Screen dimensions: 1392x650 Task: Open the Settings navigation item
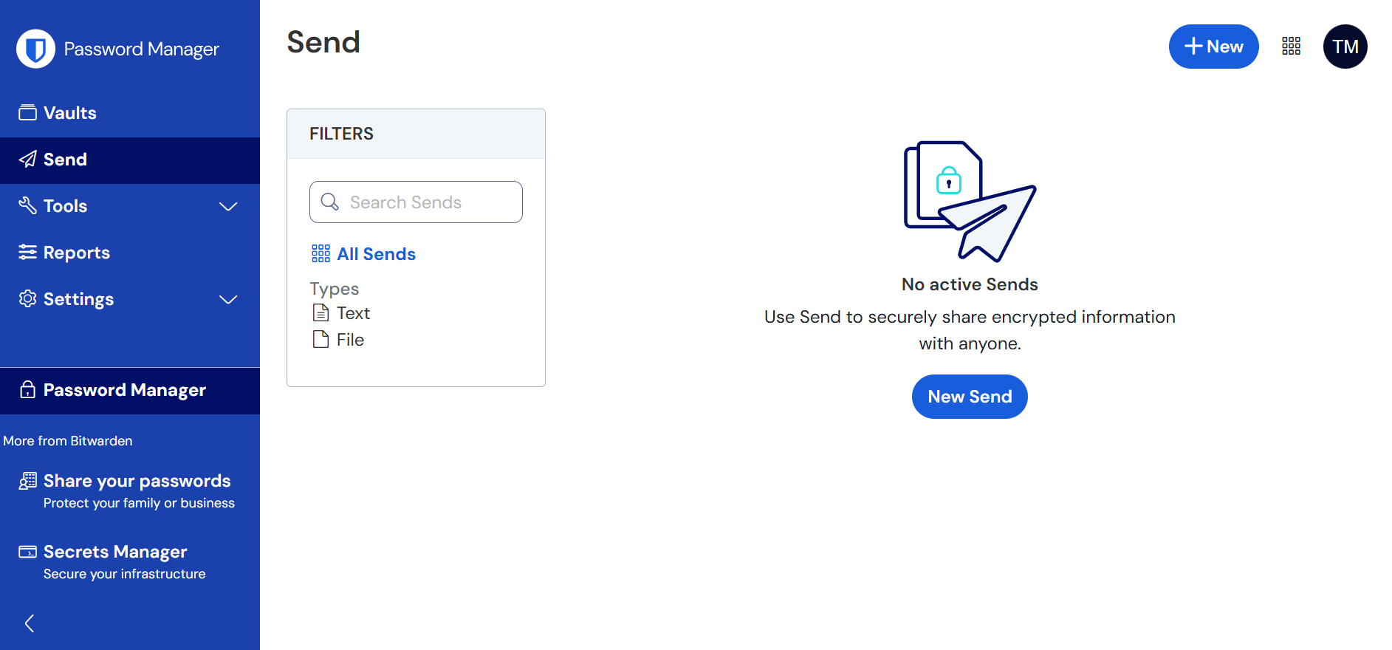[78, 299]
